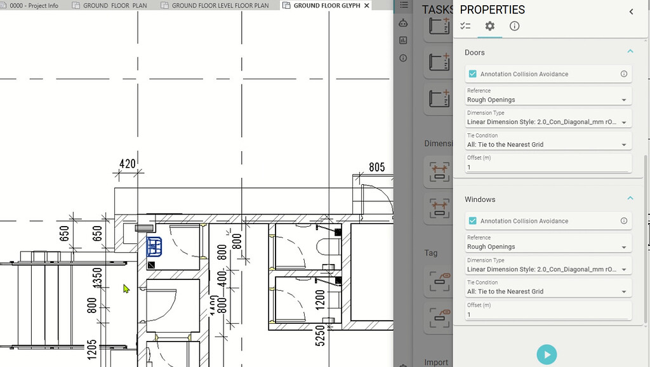Click info icon beside Windows collision avoidance
650x367 pixels.
coord(623,221)
